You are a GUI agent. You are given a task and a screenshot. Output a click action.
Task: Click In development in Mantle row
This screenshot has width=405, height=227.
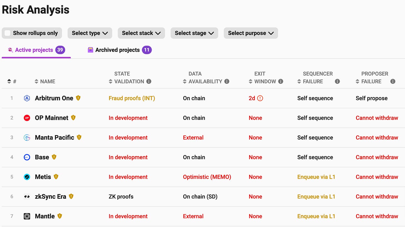(128, 216)
